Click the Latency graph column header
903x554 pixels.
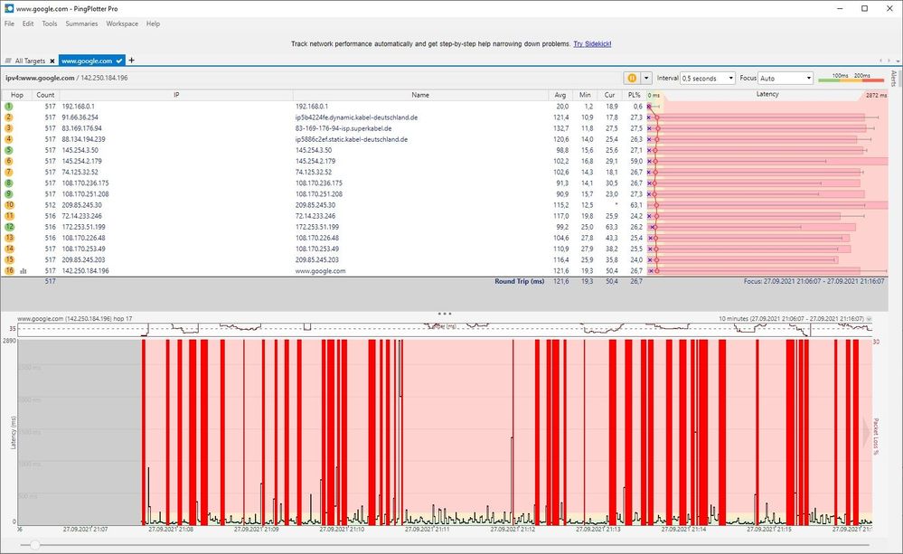tap(767, 95)
